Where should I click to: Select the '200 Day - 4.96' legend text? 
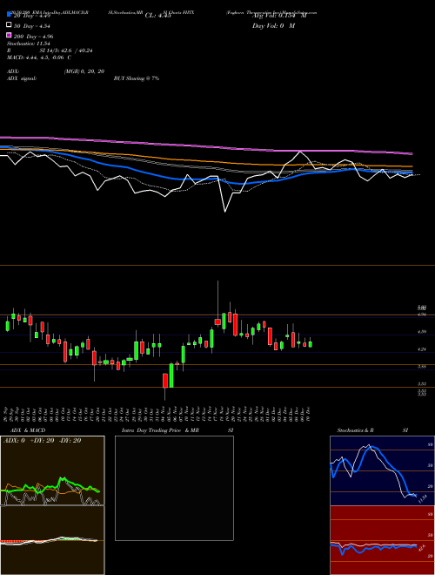point(33,37)
